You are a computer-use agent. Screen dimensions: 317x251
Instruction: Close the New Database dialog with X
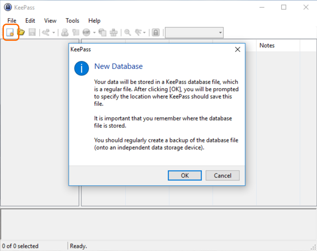coord(238,49)
